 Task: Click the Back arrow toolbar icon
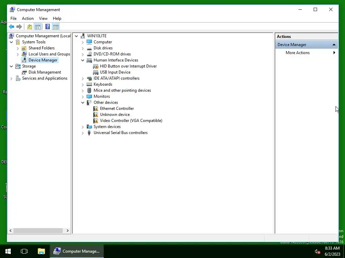11,27
